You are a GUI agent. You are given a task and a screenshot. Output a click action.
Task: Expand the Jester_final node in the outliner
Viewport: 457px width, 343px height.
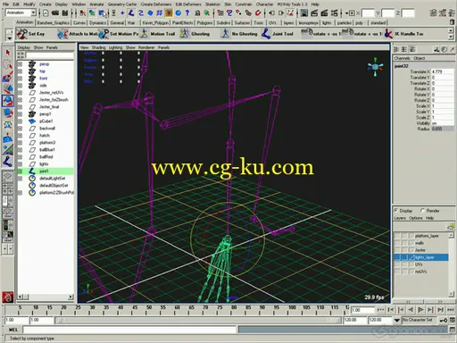20,107
